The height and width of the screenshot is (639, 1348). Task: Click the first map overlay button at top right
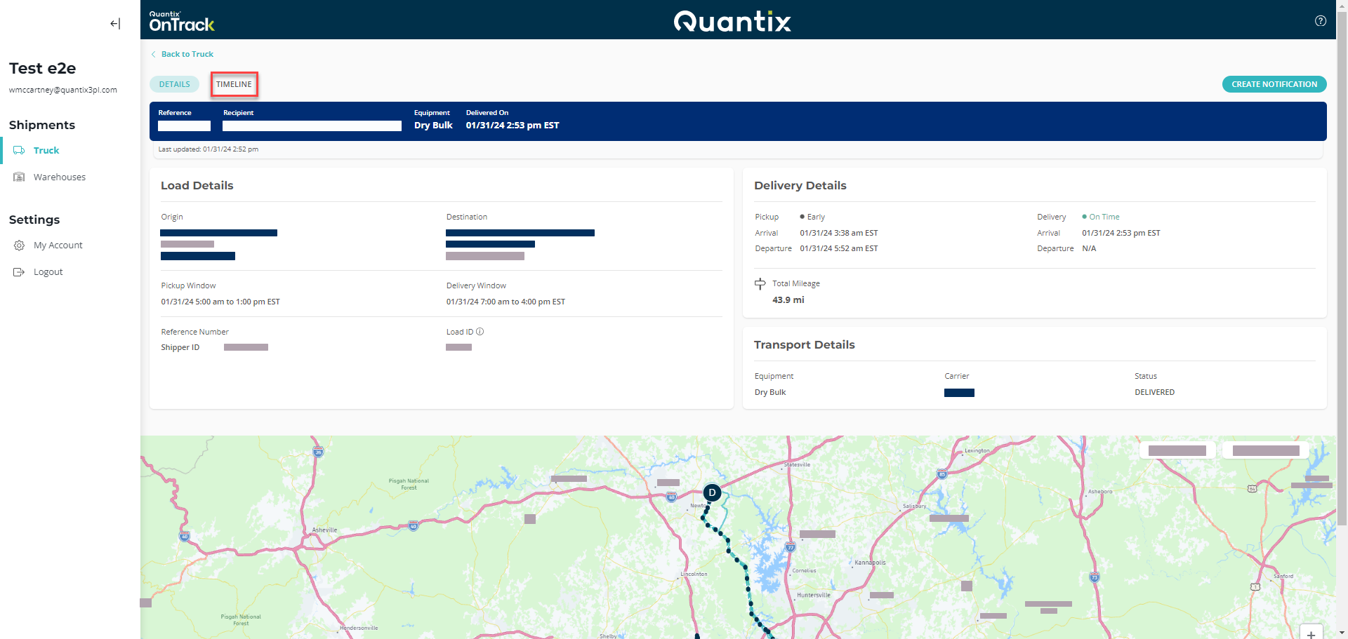click(1177, 450)
